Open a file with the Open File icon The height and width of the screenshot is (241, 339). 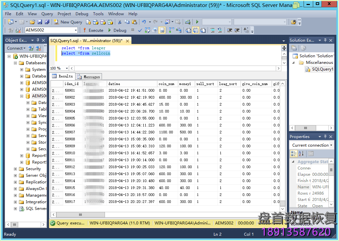point(32,22)
